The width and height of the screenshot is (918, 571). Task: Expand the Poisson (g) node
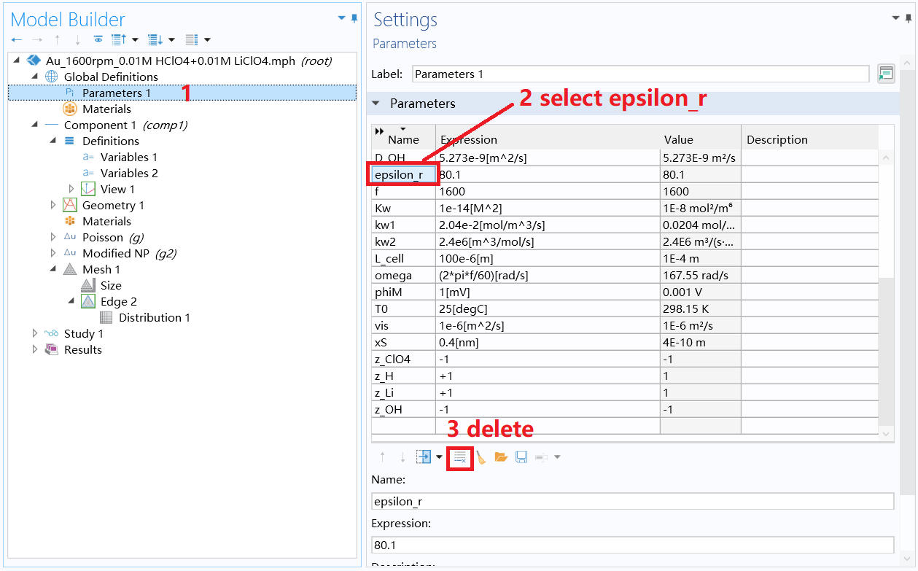coord(53,237)
